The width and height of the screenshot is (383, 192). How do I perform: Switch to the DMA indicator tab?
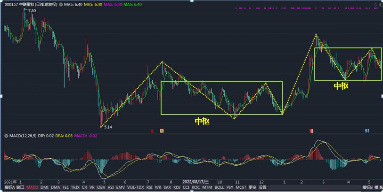(x=56, y=187)
